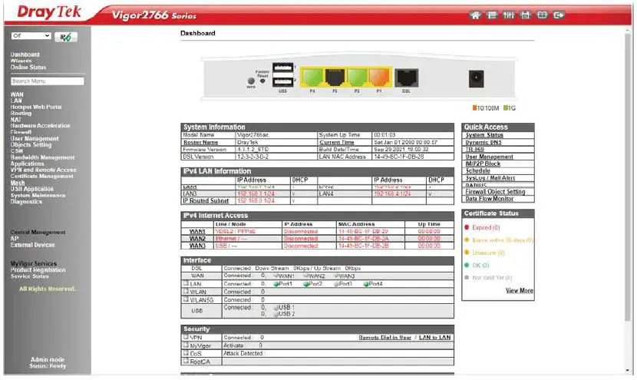Open Data Flow Monitor link

(x=490, y=198)
